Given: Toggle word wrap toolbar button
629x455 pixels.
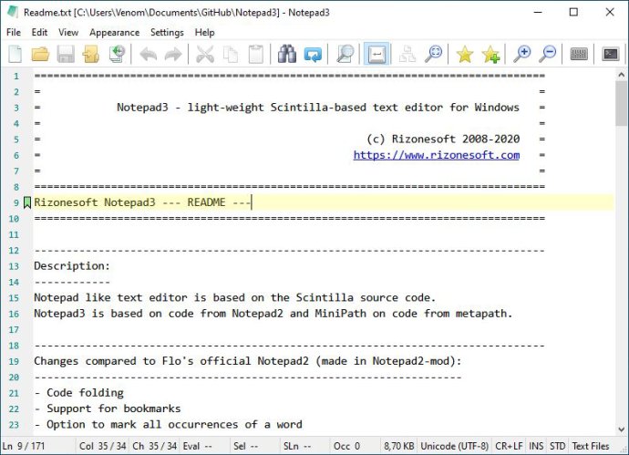Looking at the screenshot, I should (x=376, y=54).
